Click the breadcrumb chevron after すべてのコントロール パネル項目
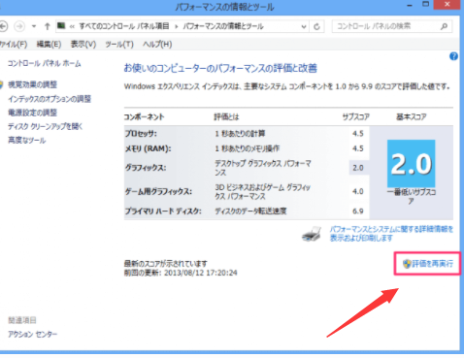 click(x=177, y=26)
